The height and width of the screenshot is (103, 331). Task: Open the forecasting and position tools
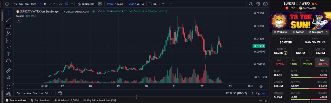click(x=9, y=41)
